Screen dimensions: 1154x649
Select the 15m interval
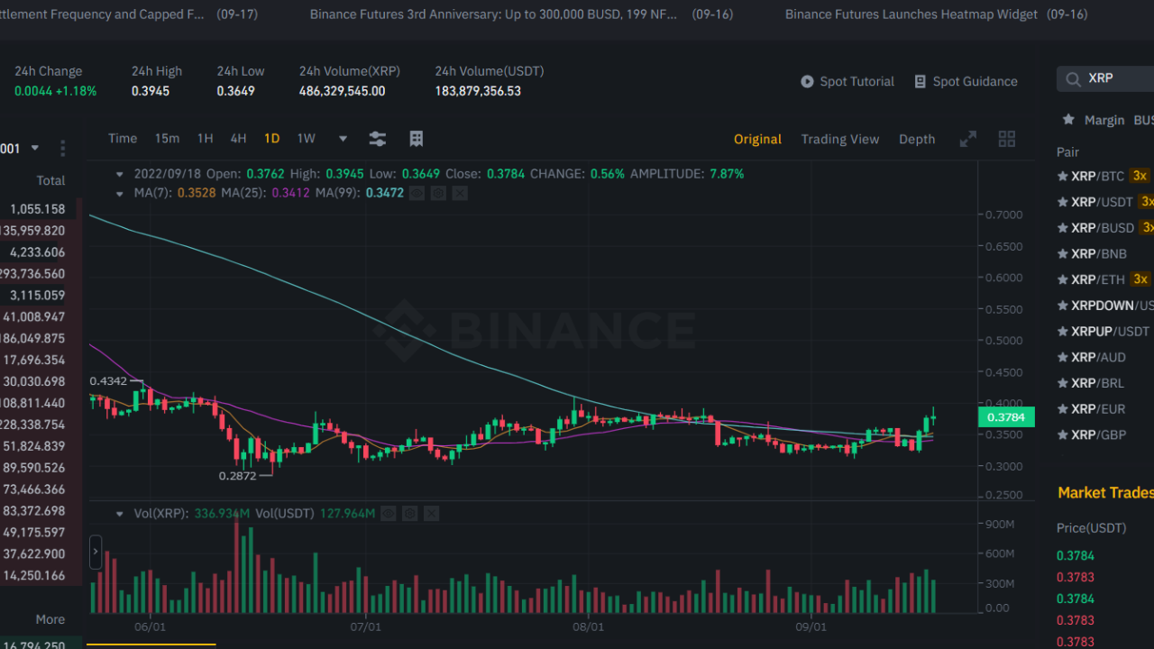point(167,139)
